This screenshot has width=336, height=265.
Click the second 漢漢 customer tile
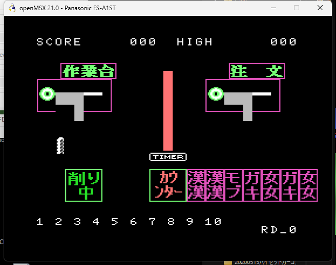(x=215, y=185)
